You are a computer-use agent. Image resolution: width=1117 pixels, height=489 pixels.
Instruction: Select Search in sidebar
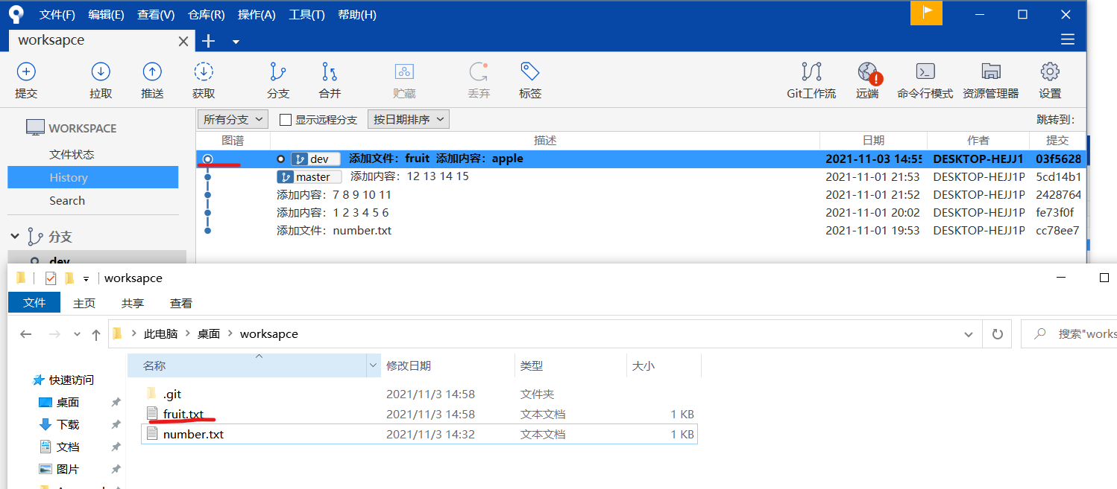pyautogui.click(x=67, y=200)
